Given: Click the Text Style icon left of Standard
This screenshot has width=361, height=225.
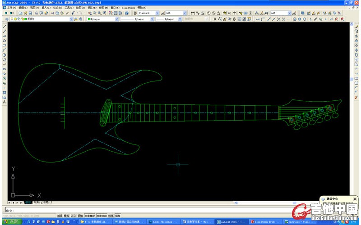Looking at the screenshot, I should coord(135,13).
